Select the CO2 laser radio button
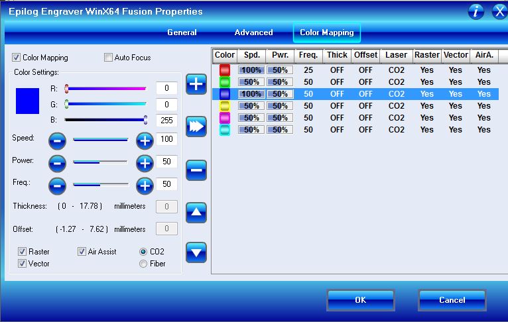508x322 pixels. (x=143, y=252)
